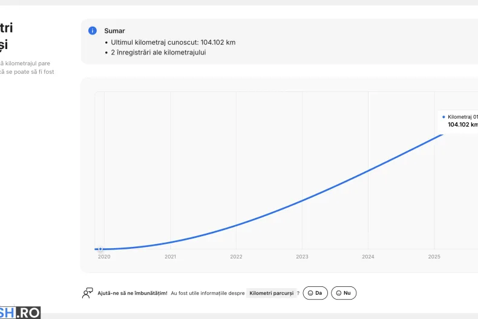Image resolution: width=478 pixels, height=319 pixels.
Task: Answer Da to the feedback question
Action: (x=315, y=293)
